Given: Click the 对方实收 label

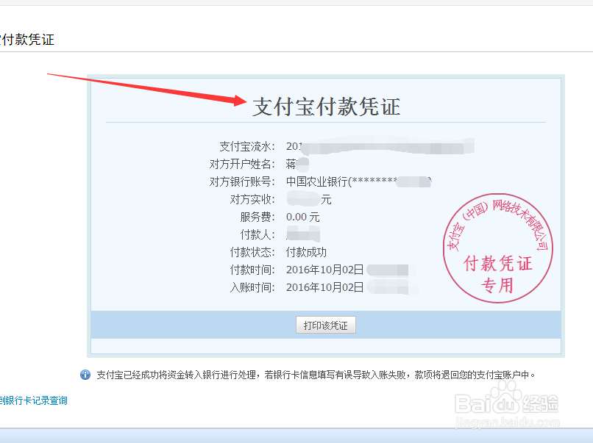Looking at the screenshot, I should 252,199.
